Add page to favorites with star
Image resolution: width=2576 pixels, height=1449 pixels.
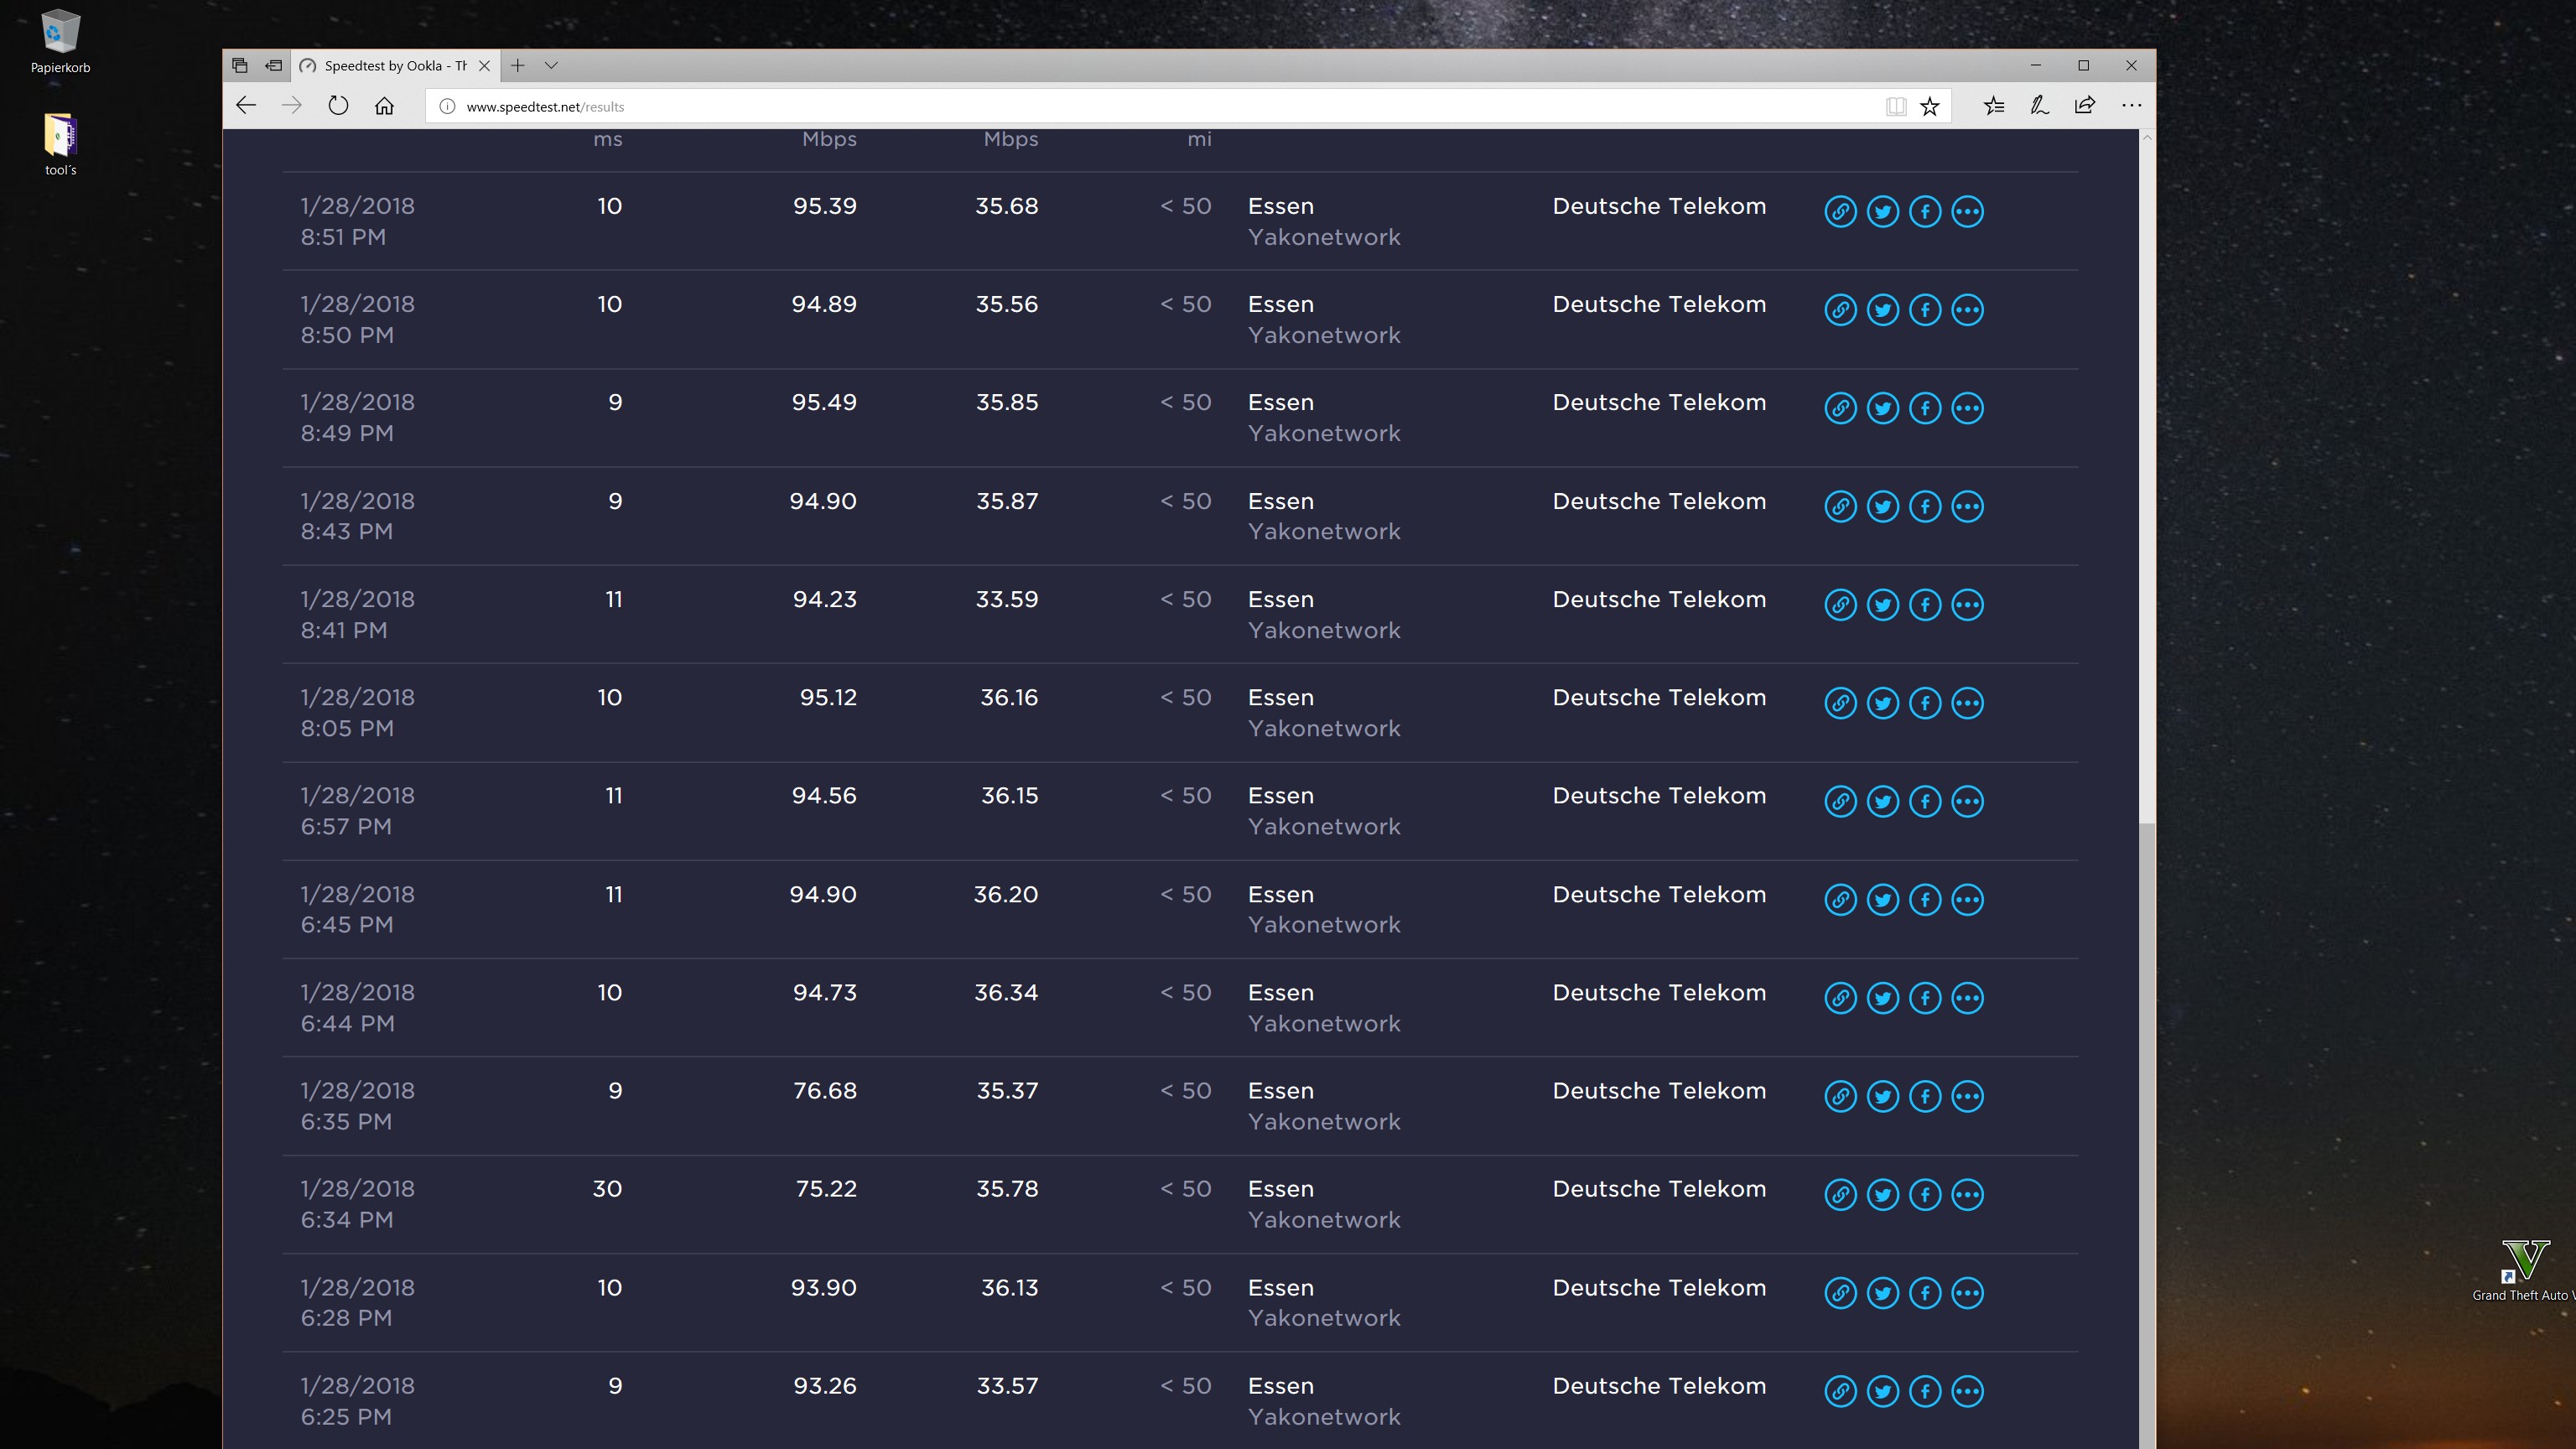point(1929,106)
